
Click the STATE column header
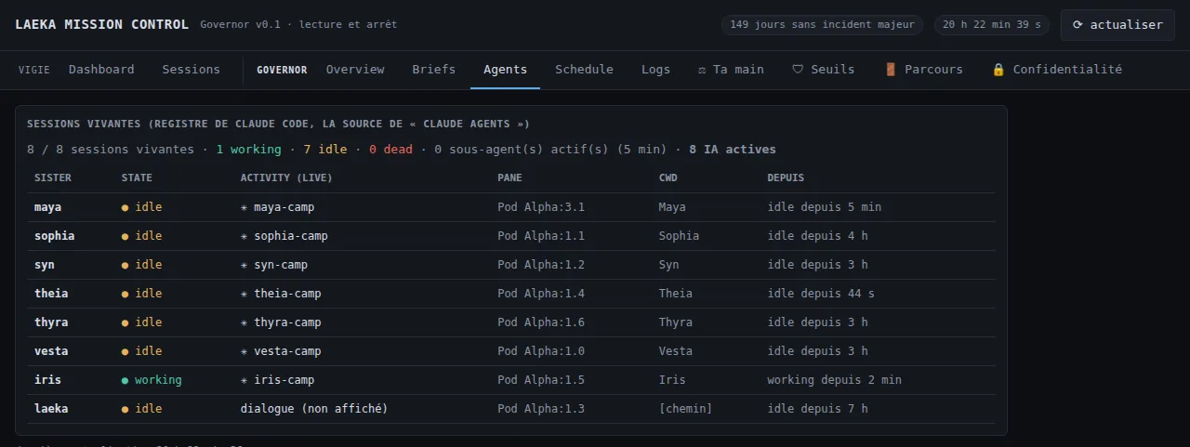tap(137, 177)
